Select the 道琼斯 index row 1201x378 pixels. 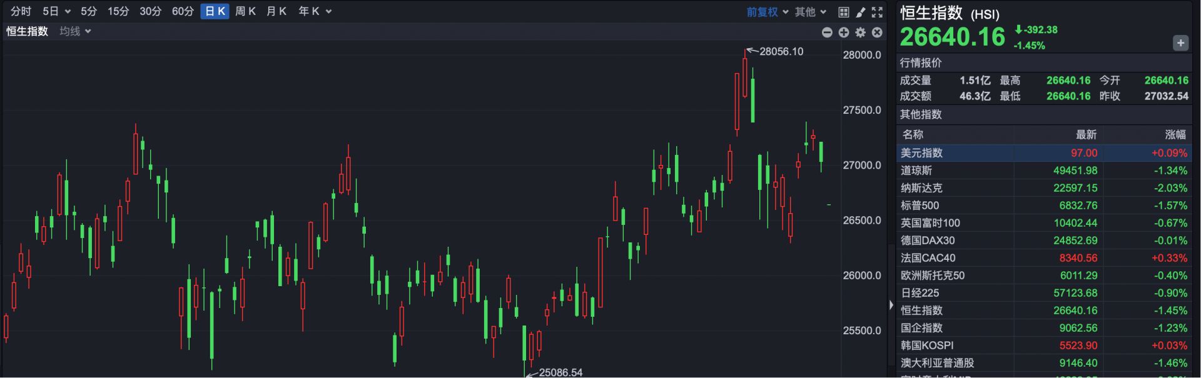coord(1044,171)
